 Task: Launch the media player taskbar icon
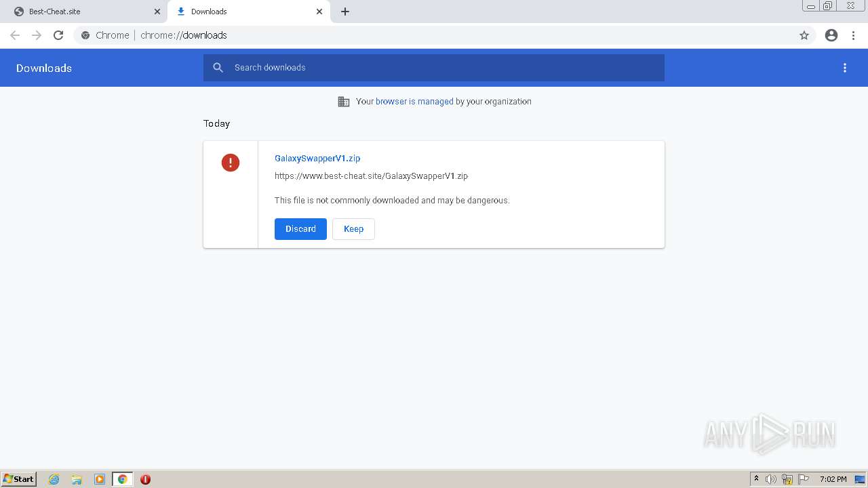tap(100, 479)
